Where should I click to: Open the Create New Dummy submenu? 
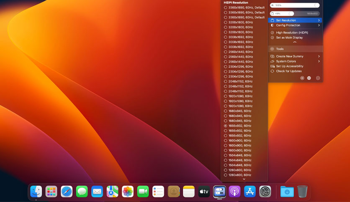[x=295, y=56]
